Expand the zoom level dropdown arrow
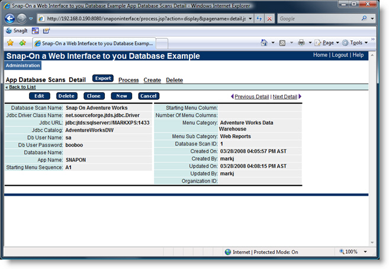This screenshot has height=269, width=389. point(365,252)
